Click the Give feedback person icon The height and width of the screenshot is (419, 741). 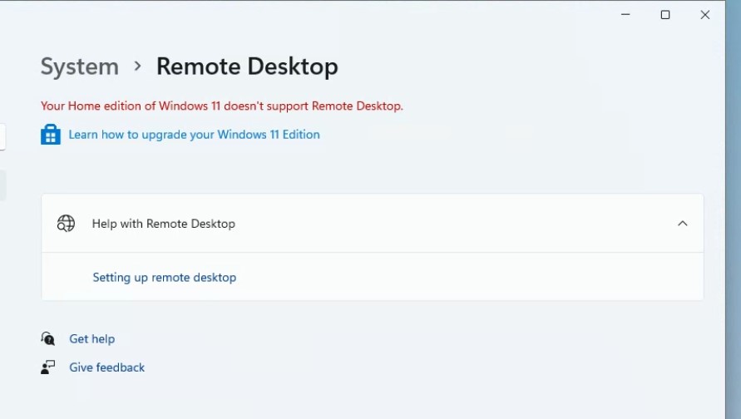[48, 367]
